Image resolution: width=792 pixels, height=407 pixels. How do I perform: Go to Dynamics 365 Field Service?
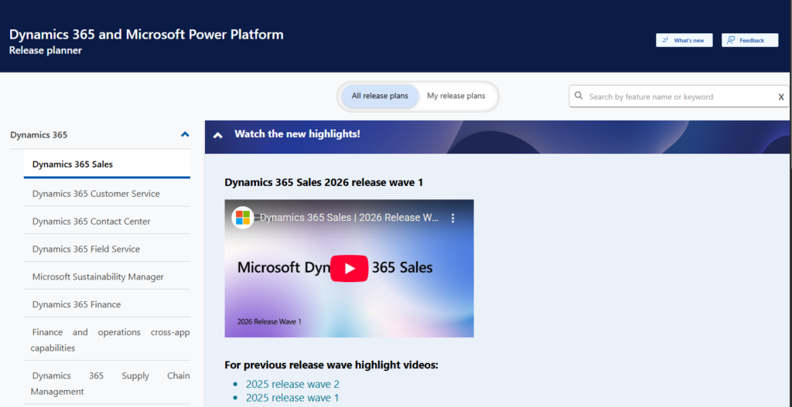click(x=86, y=249)
